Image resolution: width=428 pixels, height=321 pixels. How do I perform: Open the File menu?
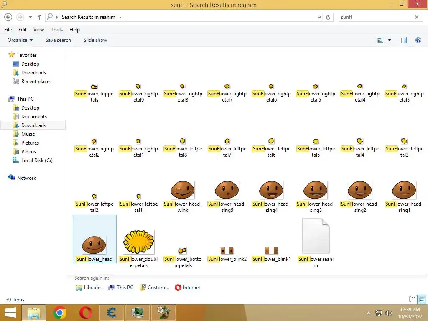pyautogui.click(x=8, y=30)
